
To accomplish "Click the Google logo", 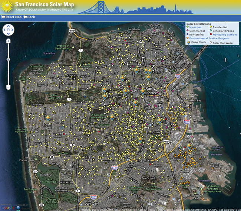I will [x=7, y=208].
